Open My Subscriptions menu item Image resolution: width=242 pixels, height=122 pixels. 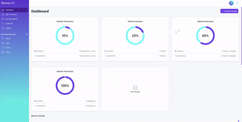[14, 19]
